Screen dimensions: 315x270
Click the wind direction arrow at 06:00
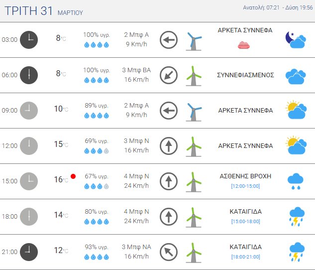click(x=169, y=75)
